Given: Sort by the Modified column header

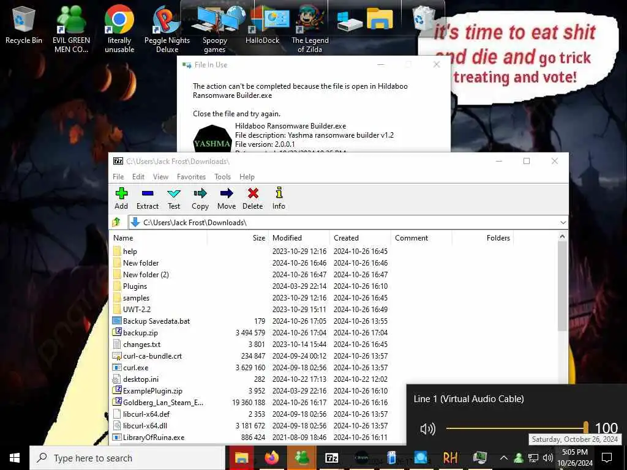Looking at the screenshot, I should (299, 238).
